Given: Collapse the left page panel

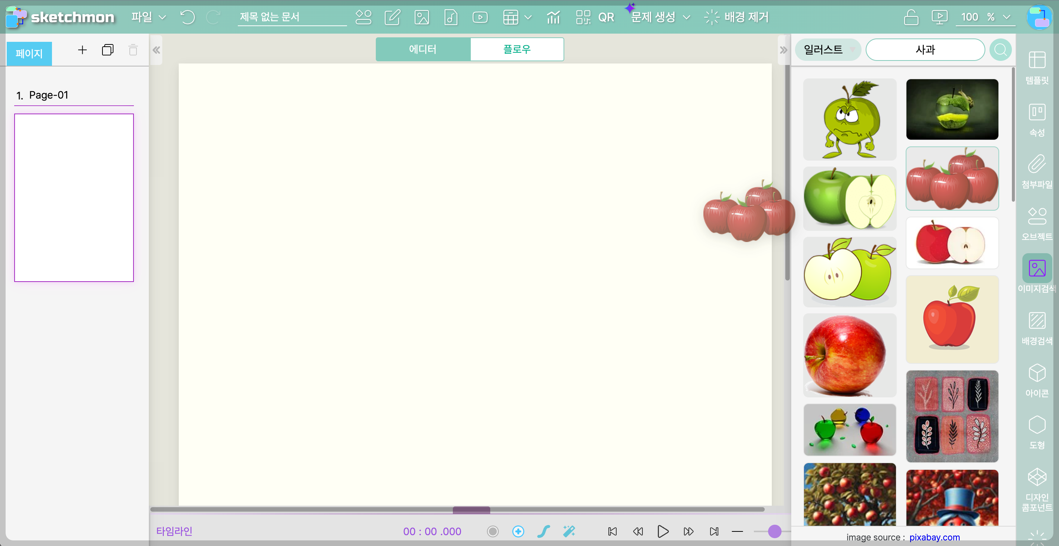Looking at the screenshot, I should click(x=156, y=50).
